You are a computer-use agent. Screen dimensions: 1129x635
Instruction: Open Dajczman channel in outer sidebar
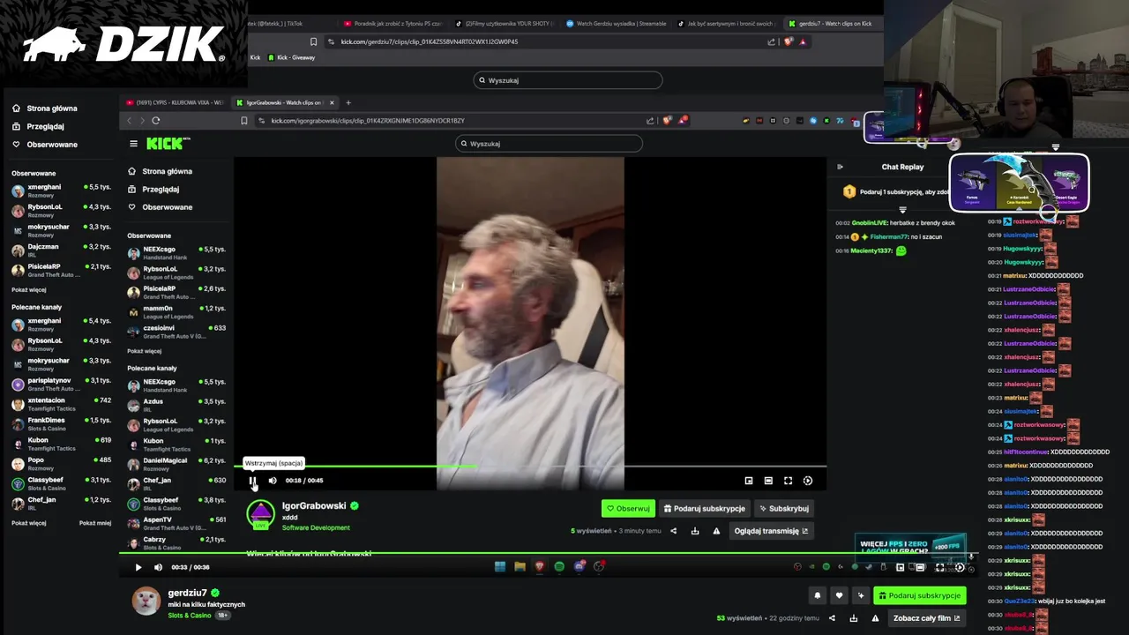tap(60, 250)
